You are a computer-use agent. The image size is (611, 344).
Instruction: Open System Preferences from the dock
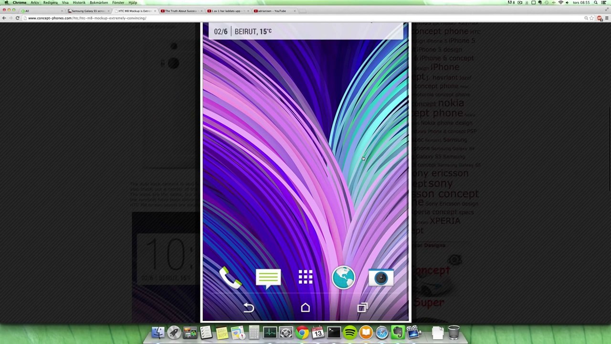click(x=286, y=332)
